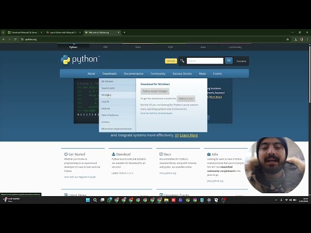This screenshot has width=311, height=233.
Task: Select the Docs top bar tab
Action: (138, 47)
